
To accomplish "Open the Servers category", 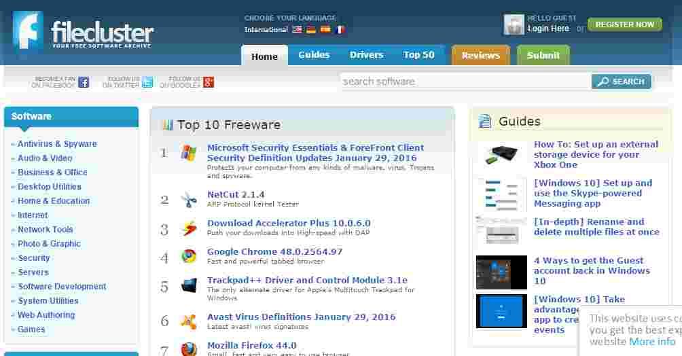I will coord(33,272).
